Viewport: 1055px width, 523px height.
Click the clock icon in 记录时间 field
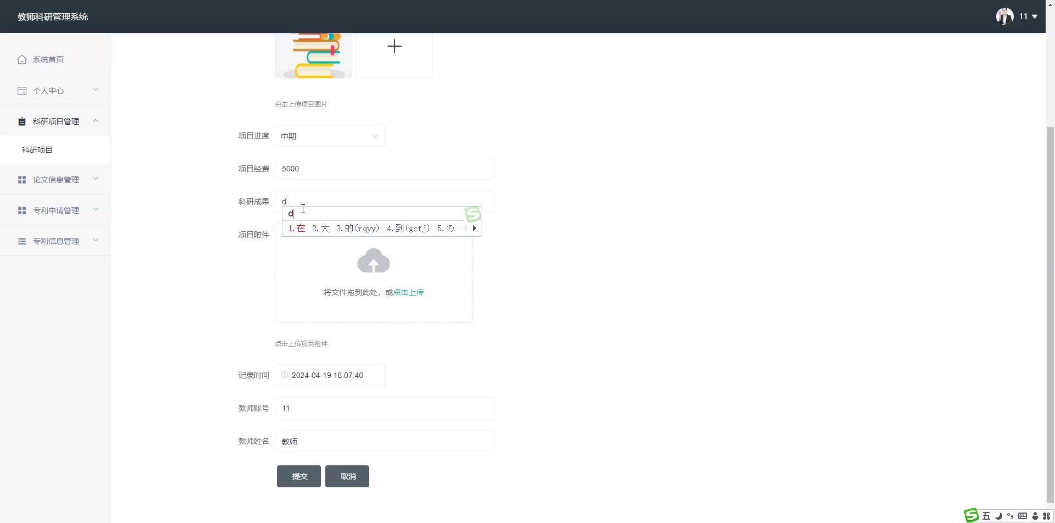click(285, 375)
